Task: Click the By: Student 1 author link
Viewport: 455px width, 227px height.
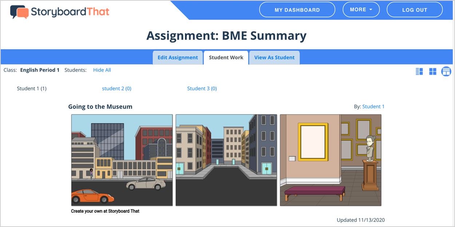Action: point(373,107)
